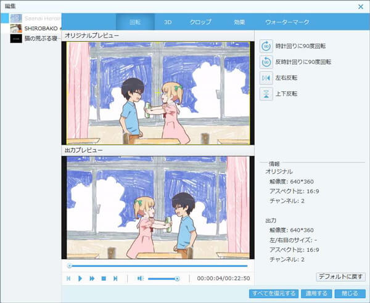370x303 pixels.
Task: Close the edit window with X
Action: point(361,7)
